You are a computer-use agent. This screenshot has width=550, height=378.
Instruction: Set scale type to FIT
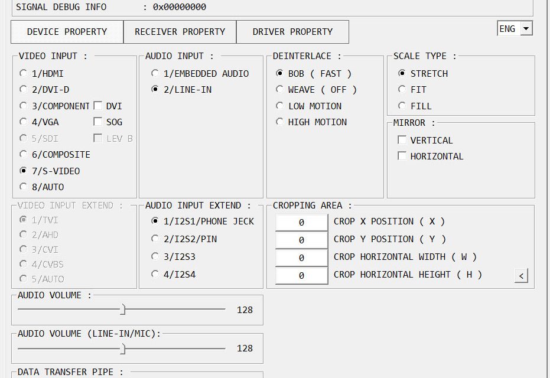point(402,90)
